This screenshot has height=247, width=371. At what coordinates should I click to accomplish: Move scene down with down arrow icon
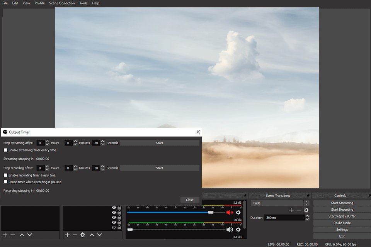[29, 235]
